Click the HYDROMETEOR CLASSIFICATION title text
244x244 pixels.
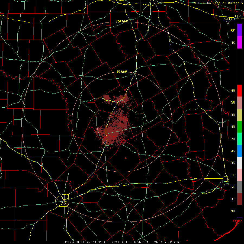click(95, 242)
